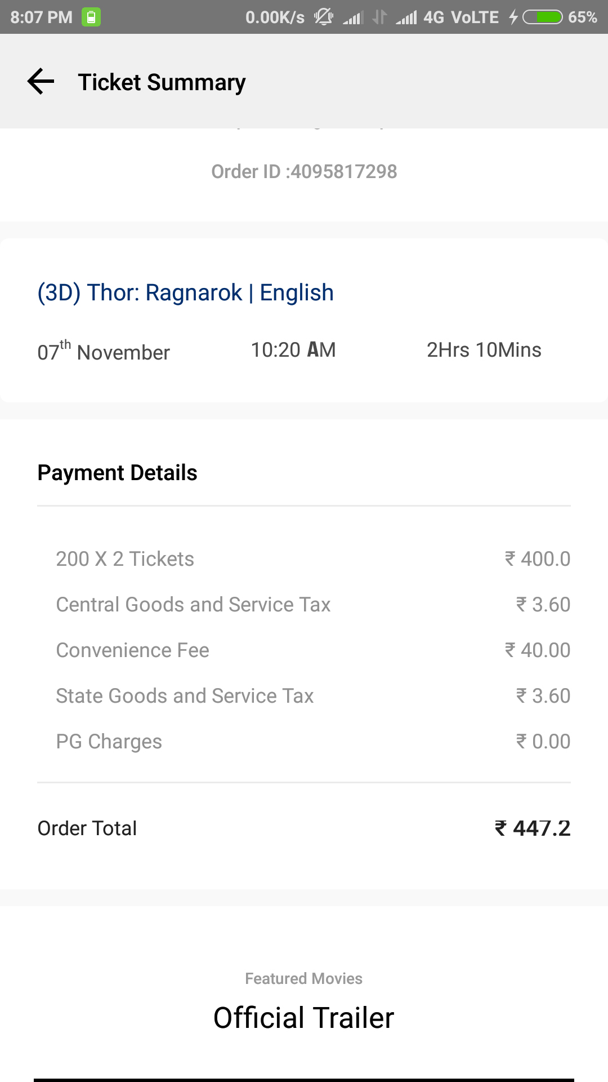The height and width of the screenshot is (1082, 608).
Task: Open the Official Trailer section
Action: 304,1018
